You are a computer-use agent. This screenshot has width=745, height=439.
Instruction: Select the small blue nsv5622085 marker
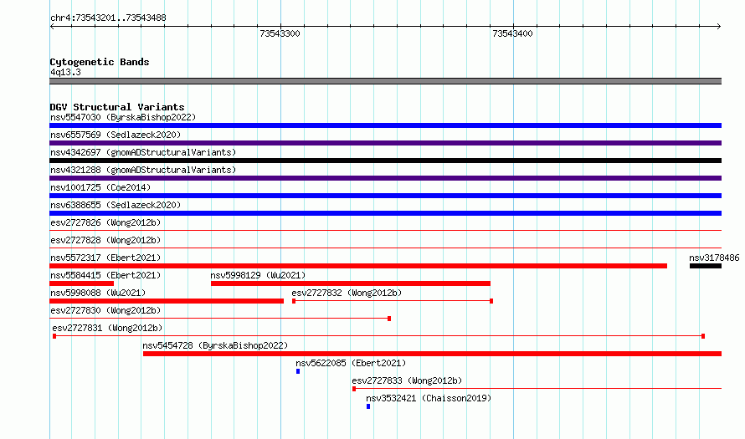[x=298, y=371]
